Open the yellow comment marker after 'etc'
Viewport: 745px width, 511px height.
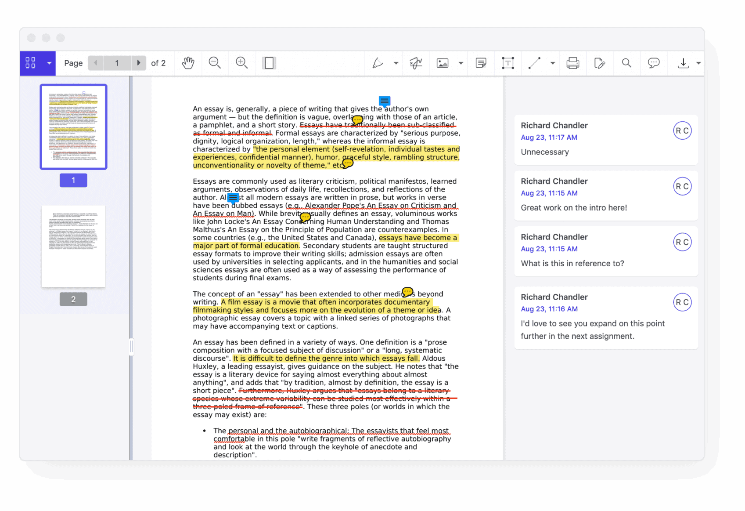coord(348,163)
